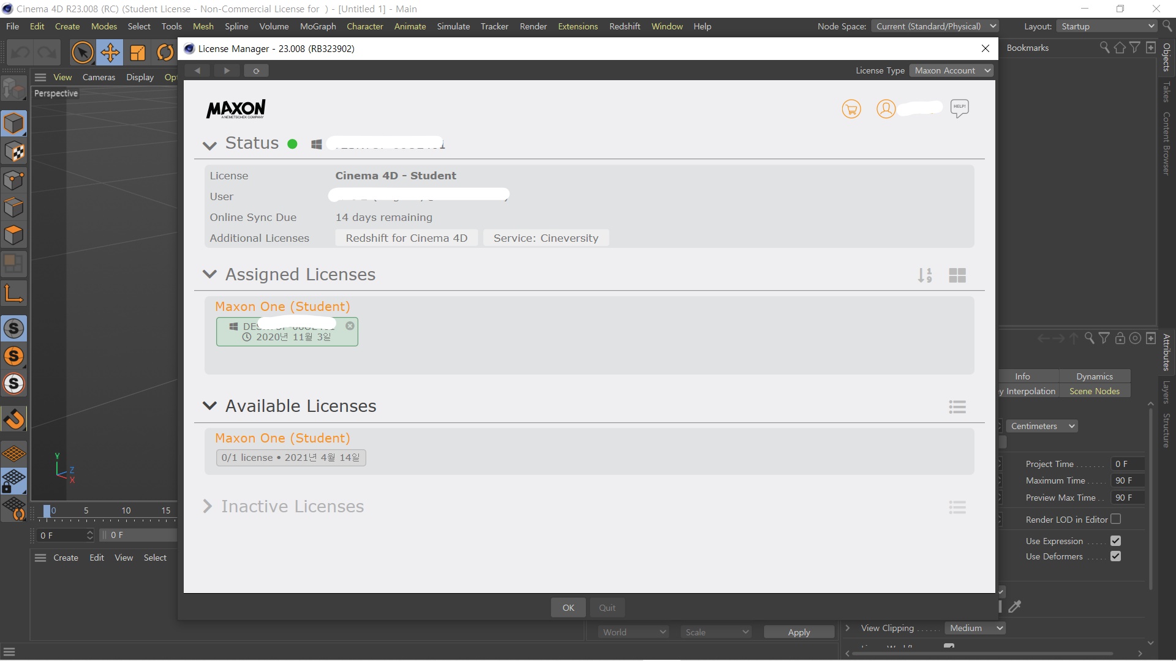Toggle Render LOD in Editor checkbox

[x=1115, y=519]
